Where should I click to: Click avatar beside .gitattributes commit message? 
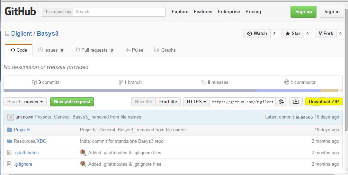pyautogui.click(x=83, y=152)
